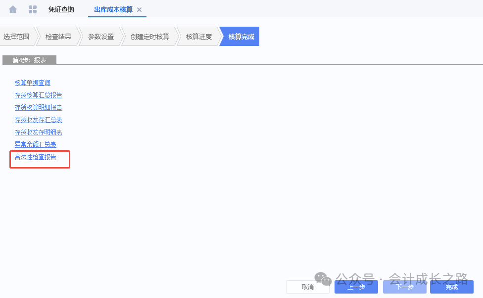Open the 存货收发存明细表 link
The height and width of the screenshot is (298, 483).
[x=39, y=132]
